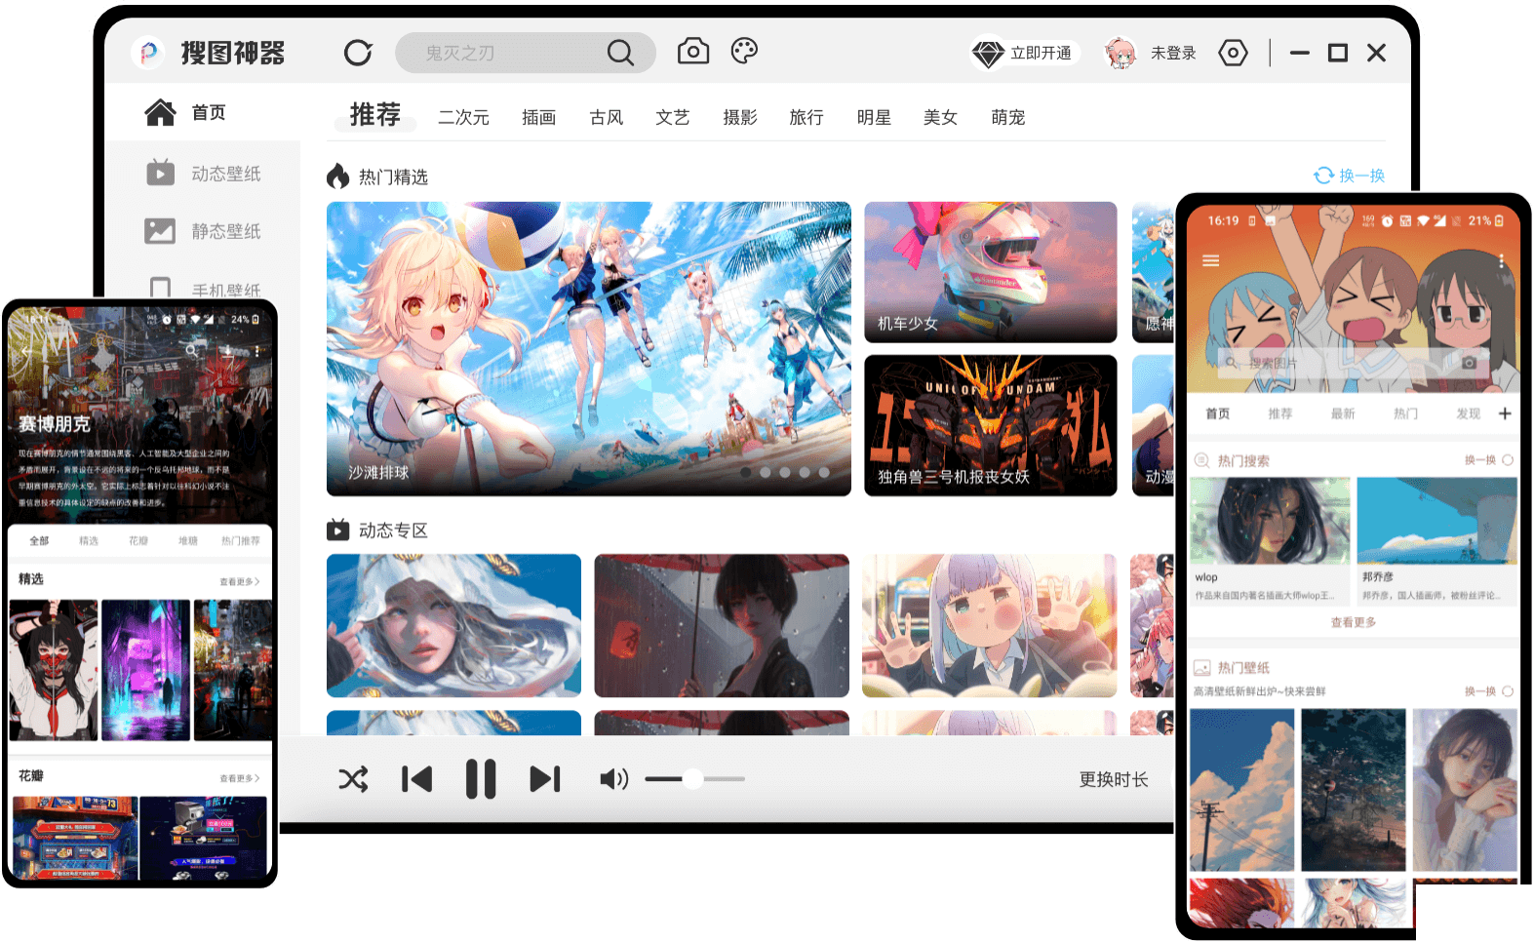Open the hamburger menu on the right phone
Image resolution: width=1534 pixels, height=943 pixels.
point(1211,260)
